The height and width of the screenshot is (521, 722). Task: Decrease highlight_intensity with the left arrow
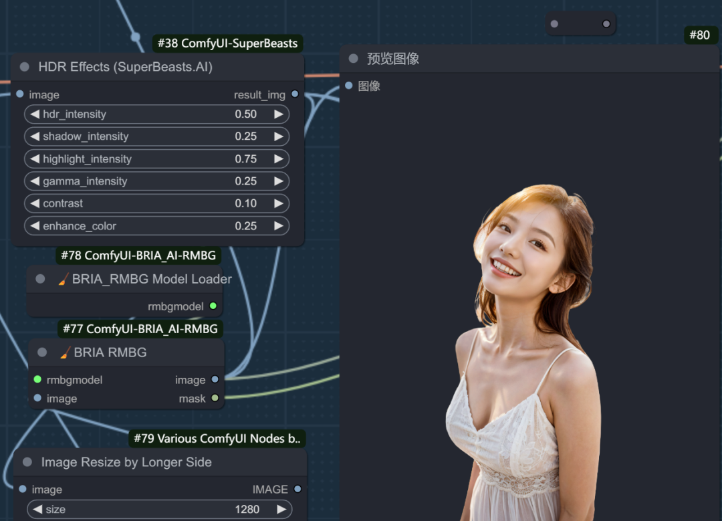pyautogui.click(x=35, y=159)
